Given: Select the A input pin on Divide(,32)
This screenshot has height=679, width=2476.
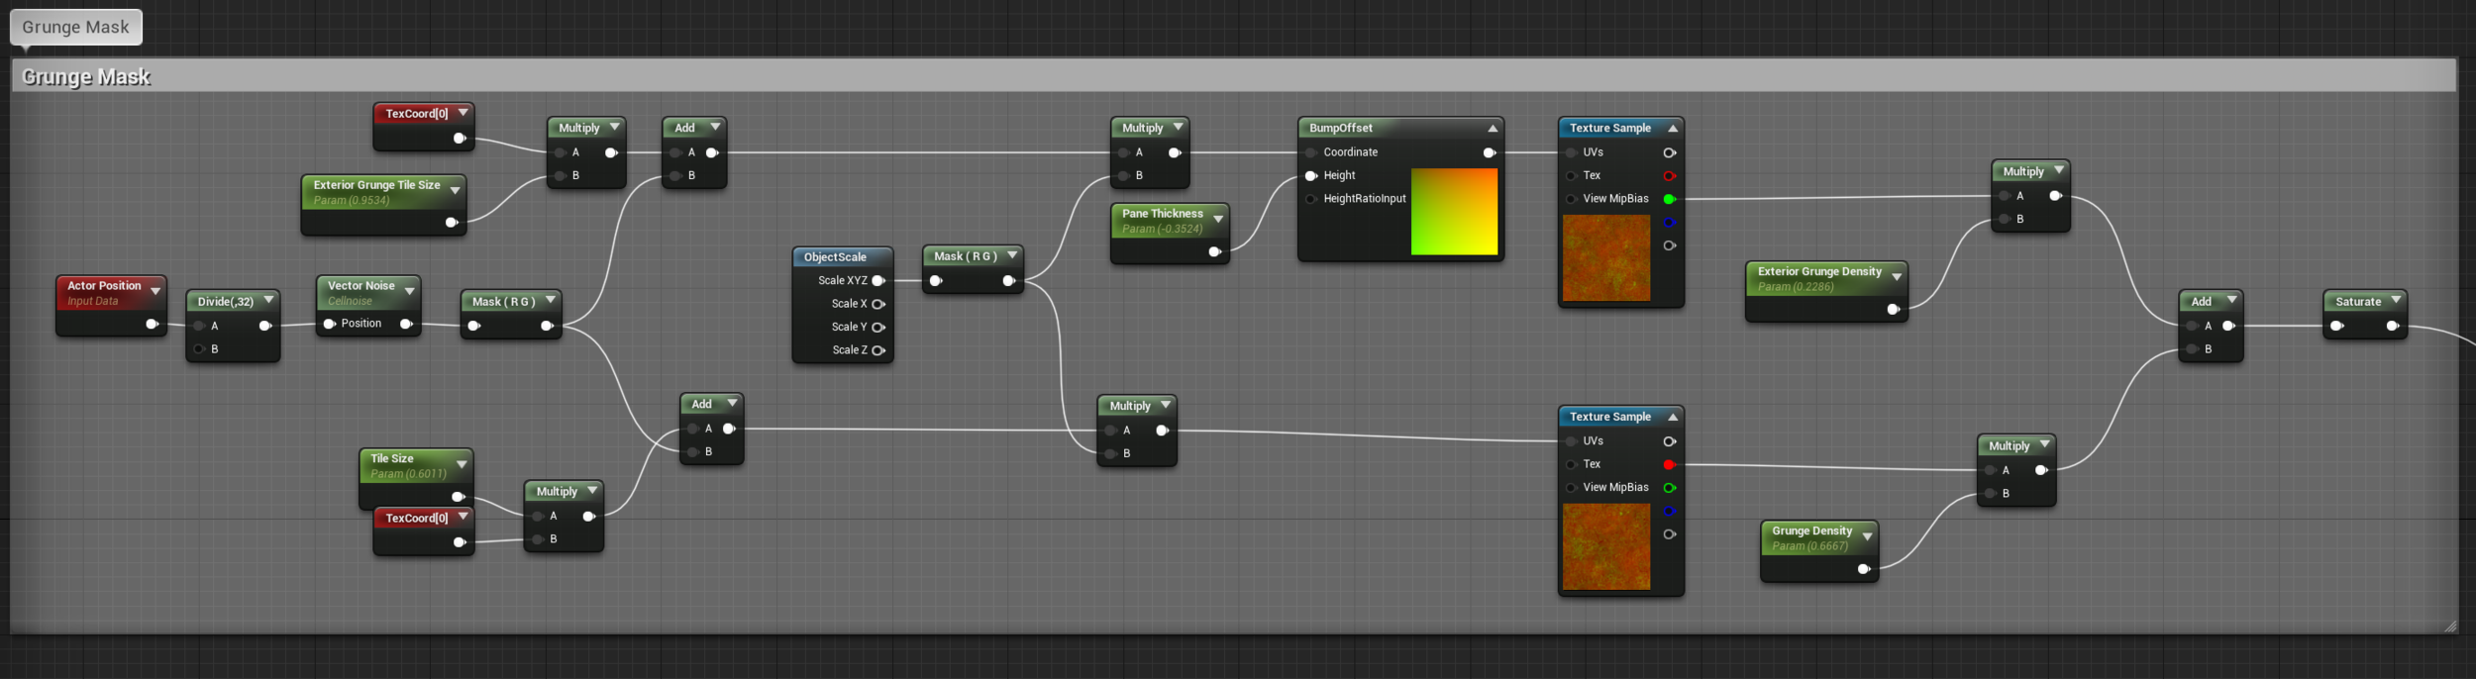Looking at the screenshot, I should [x=200, y=326].
